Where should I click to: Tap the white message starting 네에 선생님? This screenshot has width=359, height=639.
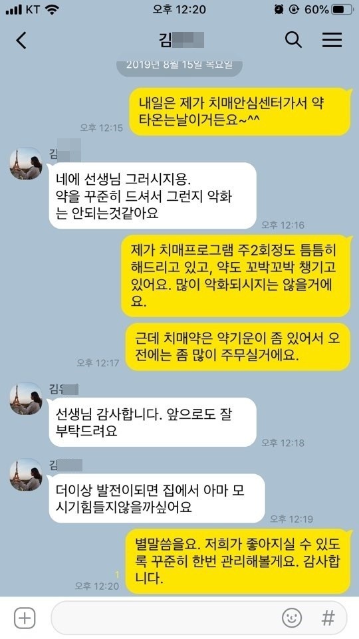point(152,195)
